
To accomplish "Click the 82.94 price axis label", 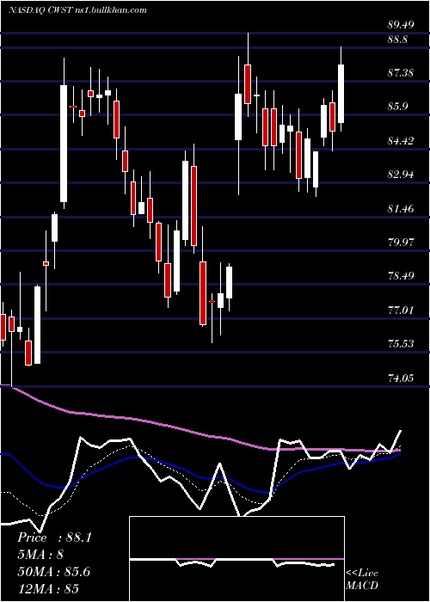I will click(x=401, y=175).
